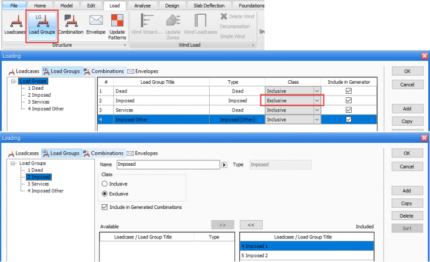430x262 pixels.
Task: Click arrow button beside Name field
Action: tap(224, 165)
